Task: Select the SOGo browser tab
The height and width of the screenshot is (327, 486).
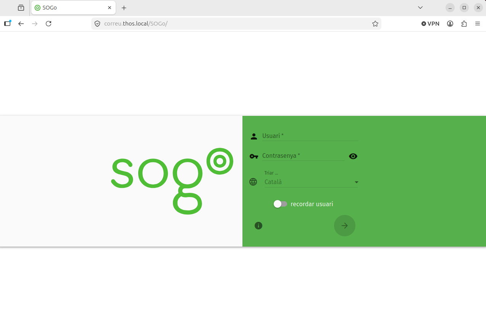Action: [73, 8]
